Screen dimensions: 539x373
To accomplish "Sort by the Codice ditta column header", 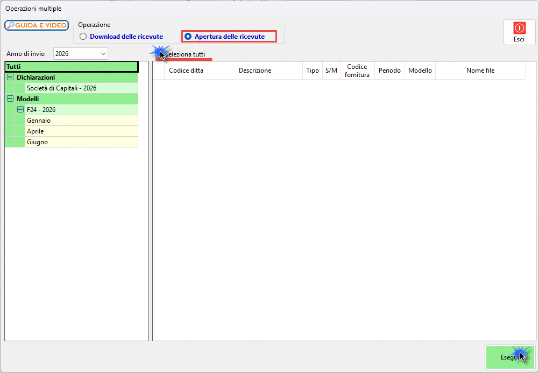I will point(186,71).
